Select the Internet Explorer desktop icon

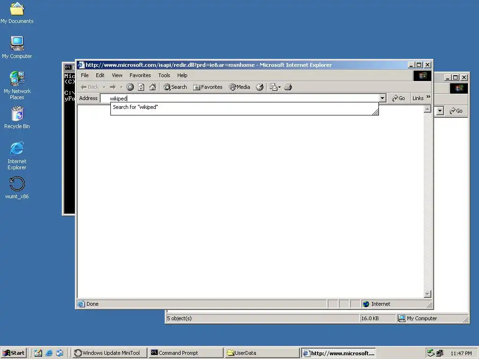click(x=17, y=155)
